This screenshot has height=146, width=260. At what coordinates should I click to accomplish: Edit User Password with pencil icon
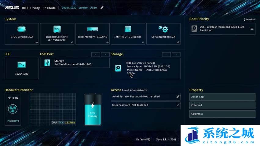tap(178, 105)
